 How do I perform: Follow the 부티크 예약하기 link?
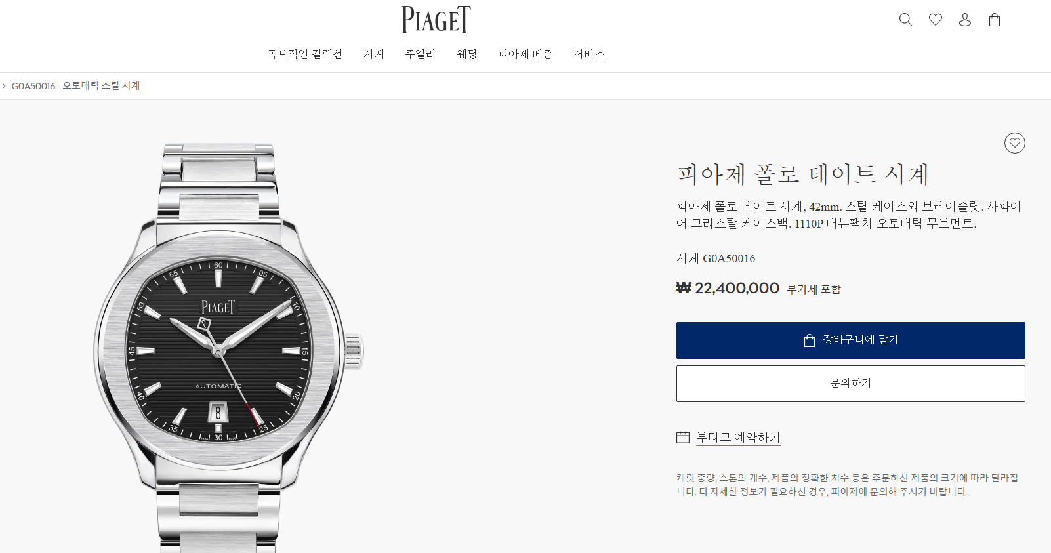click(x=739, y=438)
